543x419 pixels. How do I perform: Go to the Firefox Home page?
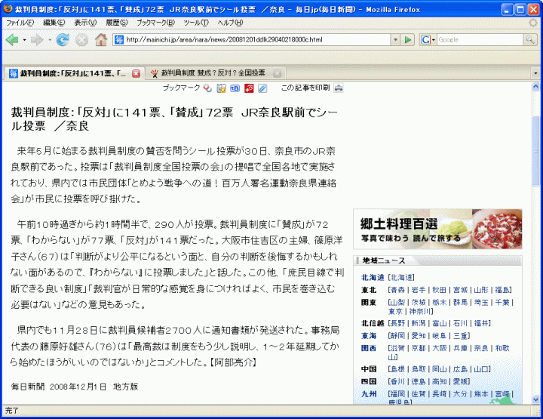(x=100, y=39)
